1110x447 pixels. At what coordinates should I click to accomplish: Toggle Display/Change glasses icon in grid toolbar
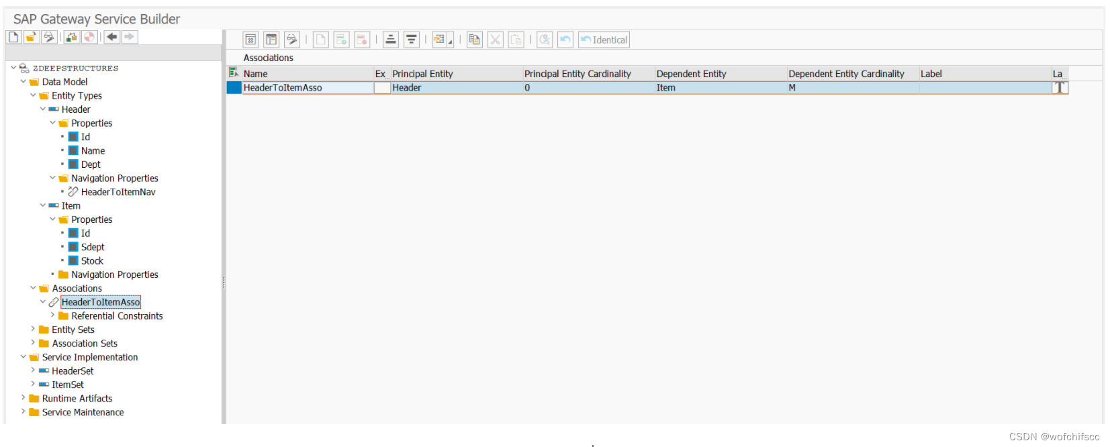click(292, 40)
